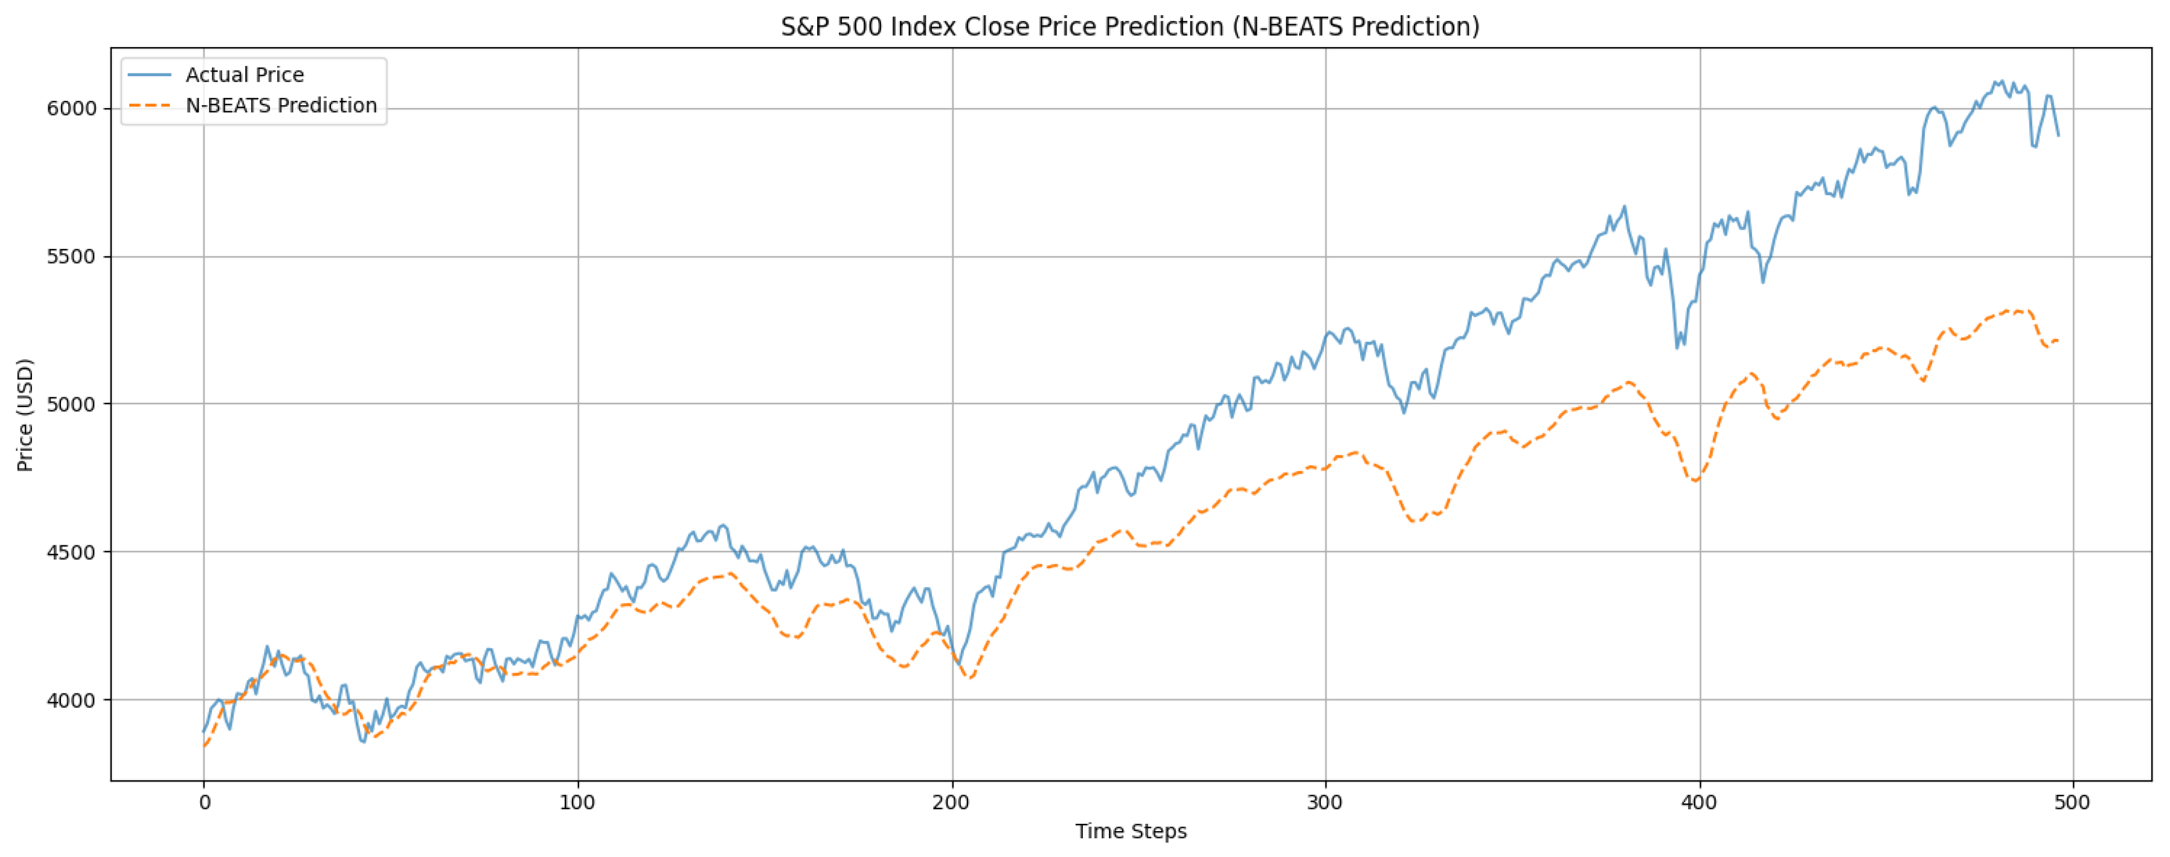This screenshot has height=857, width=2170.
Task: Click the x-axis tick label 500
Action: pyautogui.click(x=2072, y=803)
